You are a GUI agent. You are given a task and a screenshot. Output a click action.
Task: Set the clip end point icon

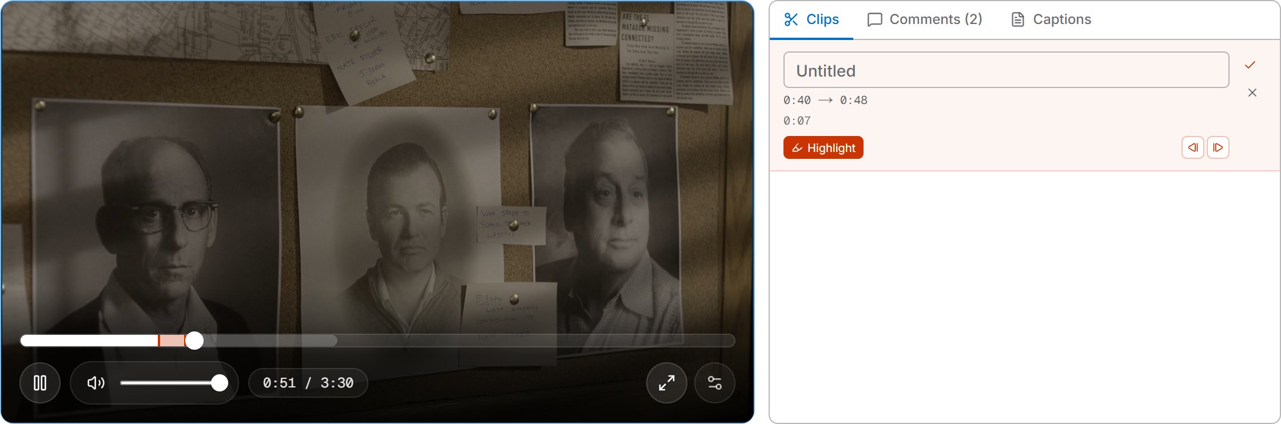(1218, 147)
